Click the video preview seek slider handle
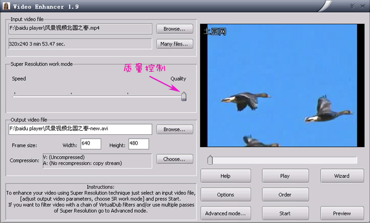 pyautogui.click(x=210, y=160)
